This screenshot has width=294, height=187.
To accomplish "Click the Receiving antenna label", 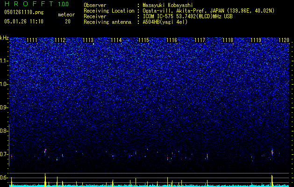I will pyautogui.click(x=108, y=22).
